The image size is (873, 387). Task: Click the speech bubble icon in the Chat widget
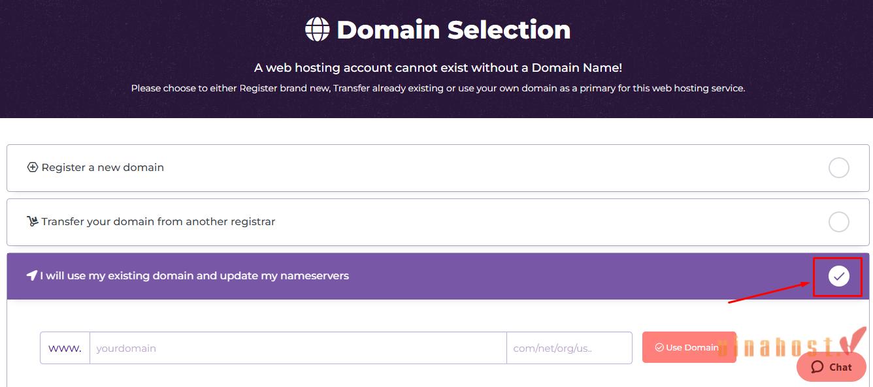coord(817,367)
